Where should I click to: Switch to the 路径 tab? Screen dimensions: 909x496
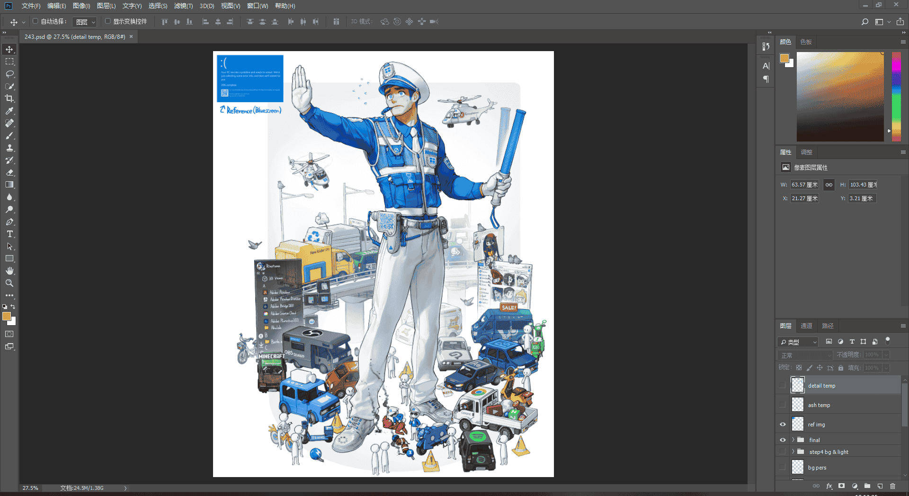click(828, 326)
